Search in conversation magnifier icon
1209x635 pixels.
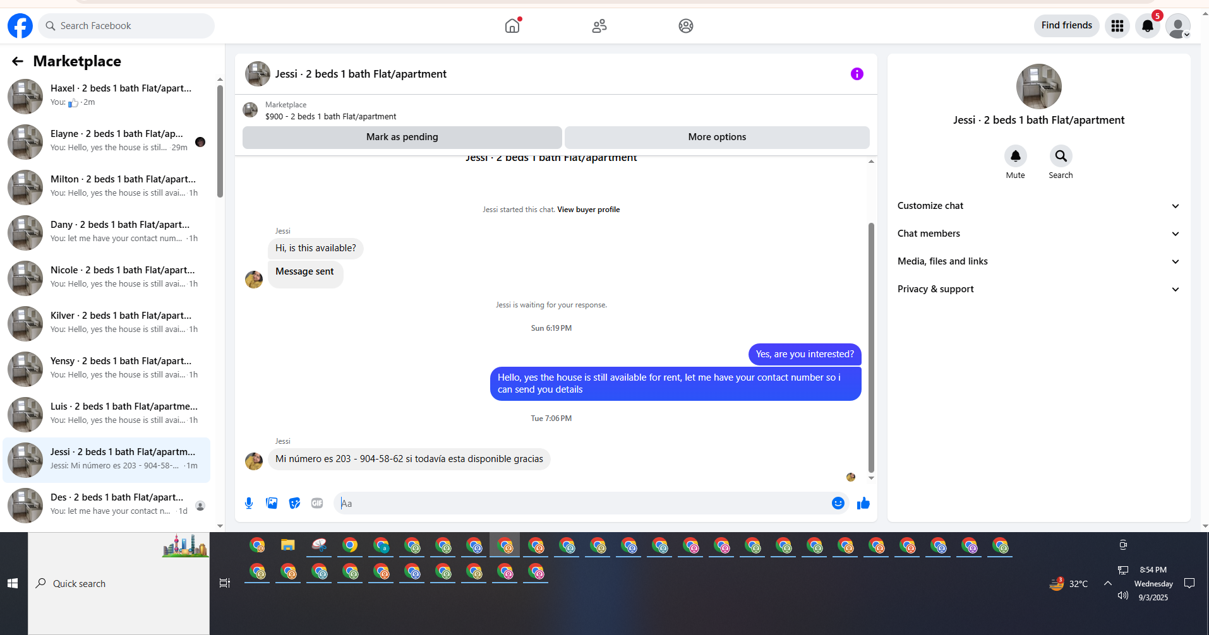(x=1061, y=156)
